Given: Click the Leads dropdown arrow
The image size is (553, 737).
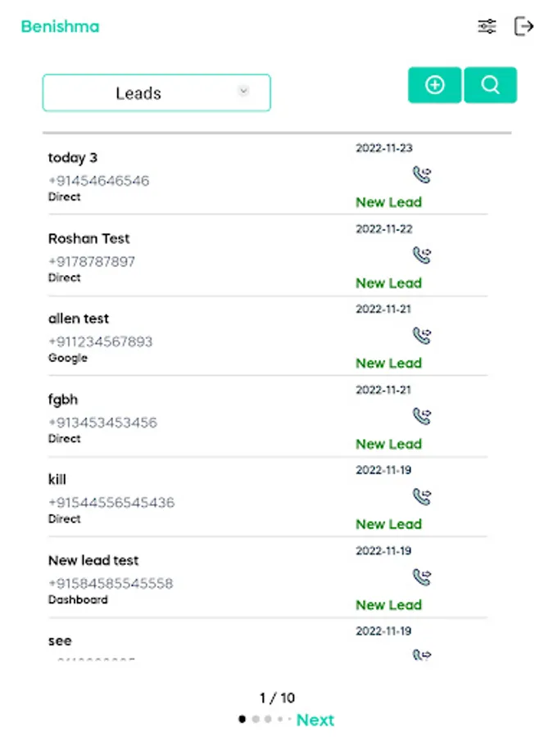Looking at the screenshot, I should 243,92.
